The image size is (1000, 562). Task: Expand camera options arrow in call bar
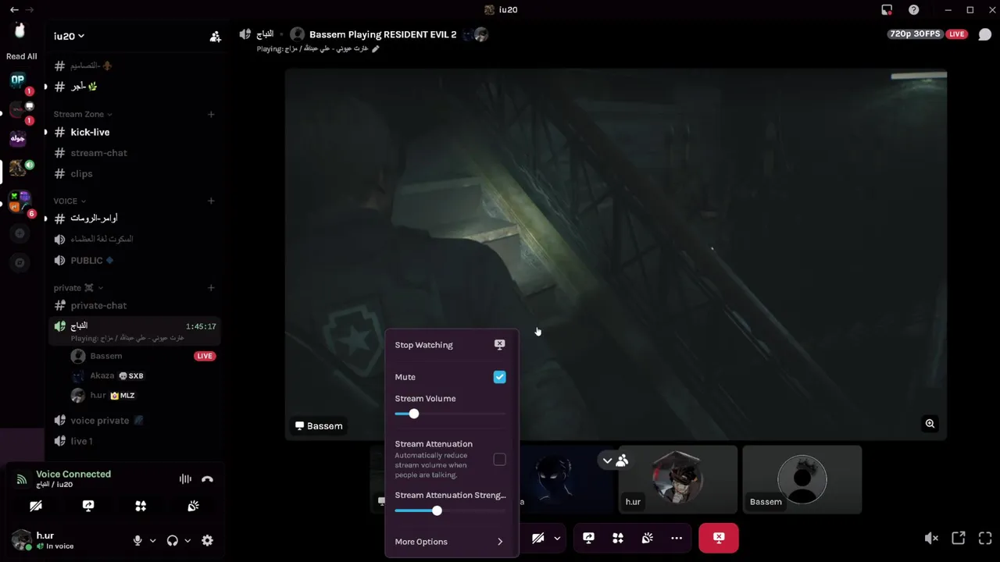(x=557, y=538)
